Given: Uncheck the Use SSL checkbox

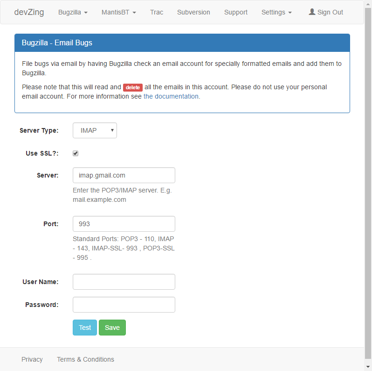Looking at the screenshot, I should point(76,153).
